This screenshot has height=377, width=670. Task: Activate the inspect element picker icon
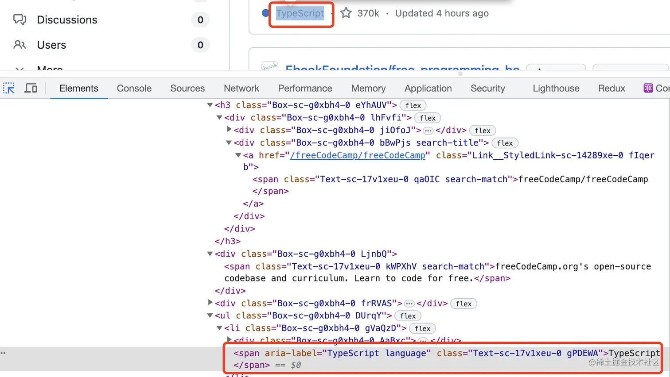pos(9,88)
